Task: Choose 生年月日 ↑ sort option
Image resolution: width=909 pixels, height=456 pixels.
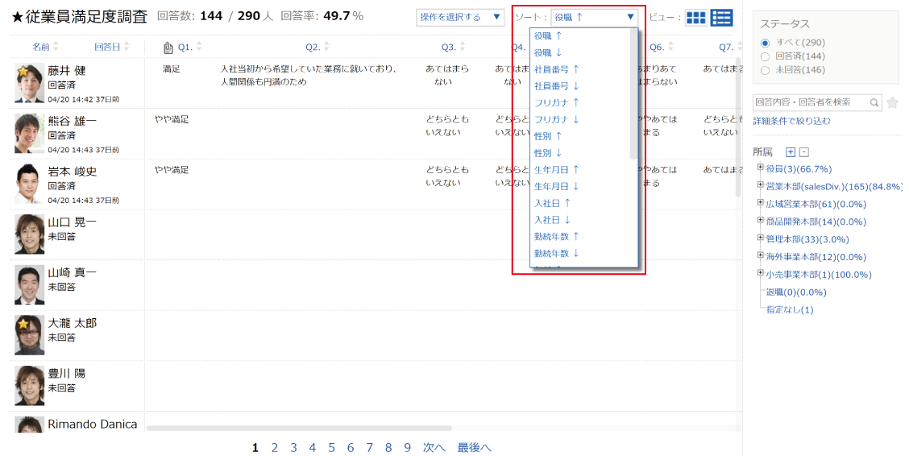Action: click(557, 170)
